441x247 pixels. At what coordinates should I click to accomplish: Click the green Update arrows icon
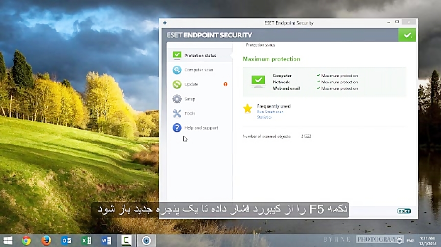(x=177, y=84)
